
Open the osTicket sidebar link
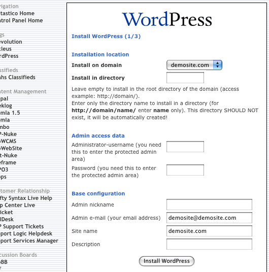click(x=6, y=212)
